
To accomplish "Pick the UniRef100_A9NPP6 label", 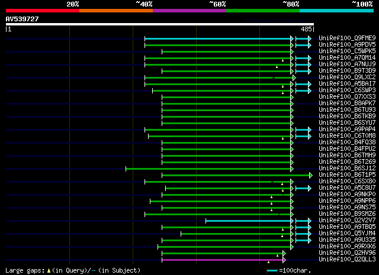I will pos(347,201).
